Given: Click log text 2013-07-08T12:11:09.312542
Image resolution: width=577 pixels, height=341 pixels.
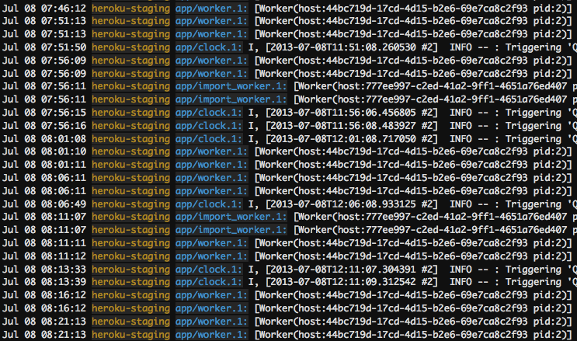Looking at the screenshot, I should tap(343, 282).
